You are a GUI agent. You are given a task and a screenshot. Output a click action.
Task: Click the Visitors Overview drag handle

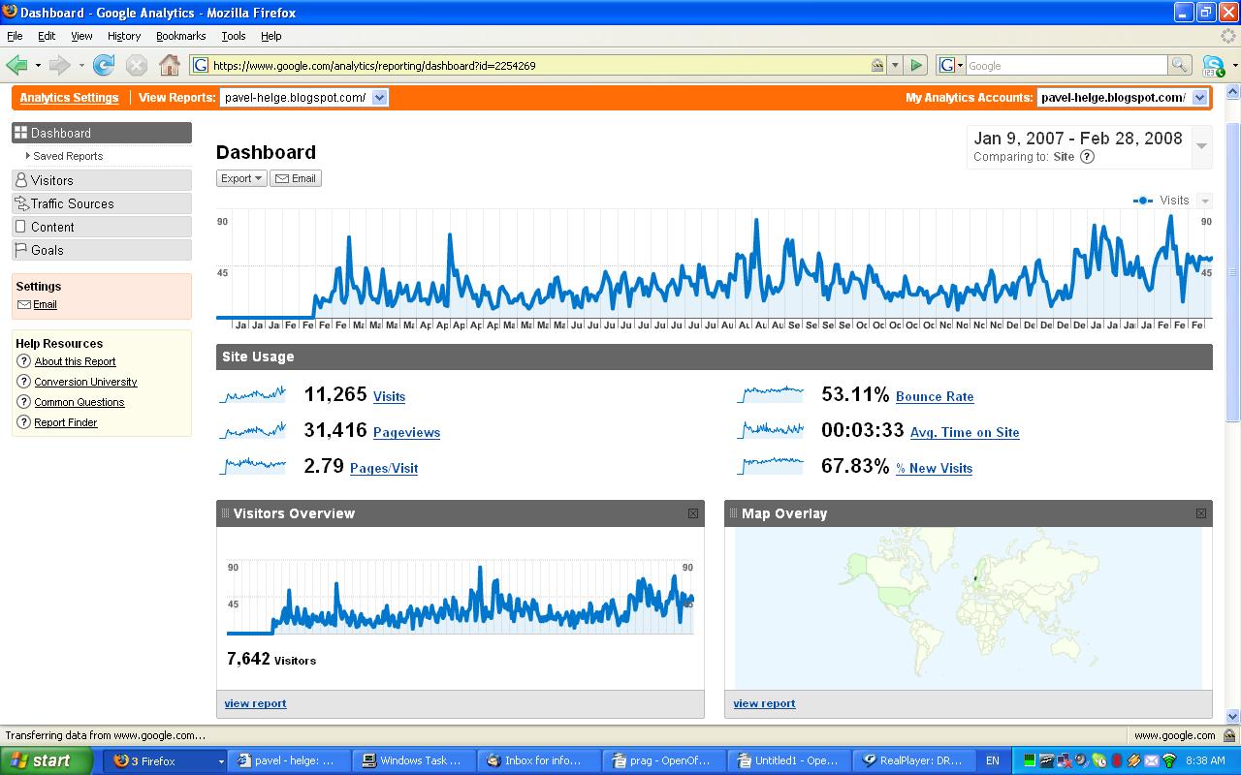[x=225, y=513]
